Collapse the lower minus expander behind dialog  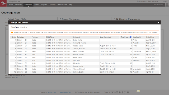7,54
